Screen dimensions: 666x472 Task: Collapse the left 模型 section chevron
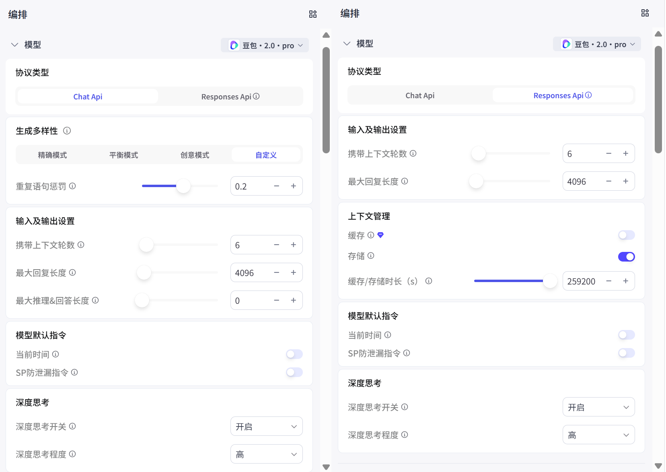(x=14, y=45)
